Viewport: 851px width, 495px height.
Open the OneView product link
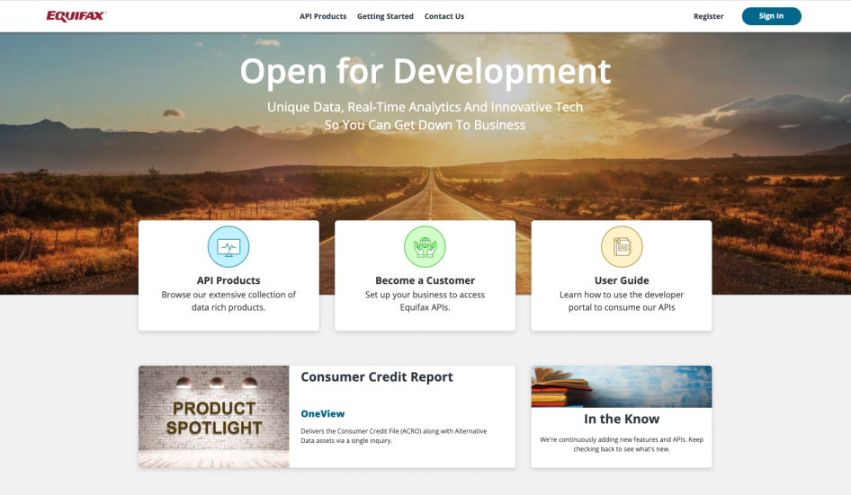pos(322,414)
